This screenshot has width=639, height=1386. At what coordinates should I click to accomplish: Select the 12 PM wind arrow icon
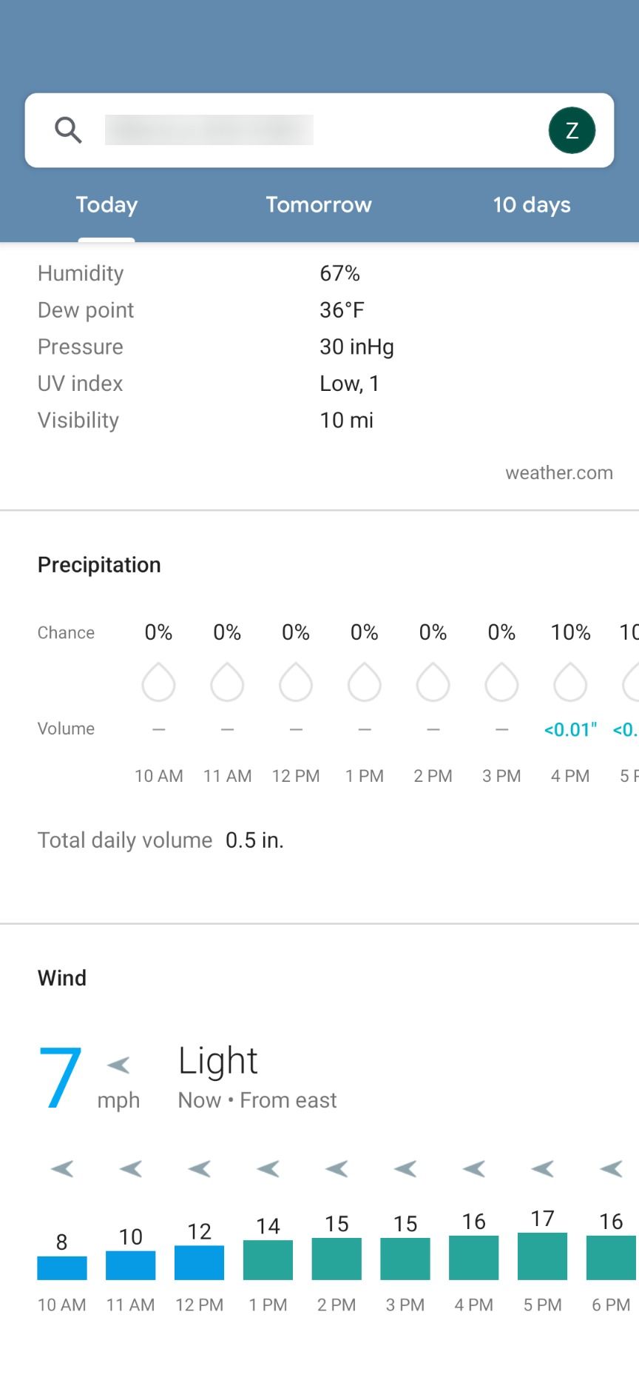pos(199,1168)
